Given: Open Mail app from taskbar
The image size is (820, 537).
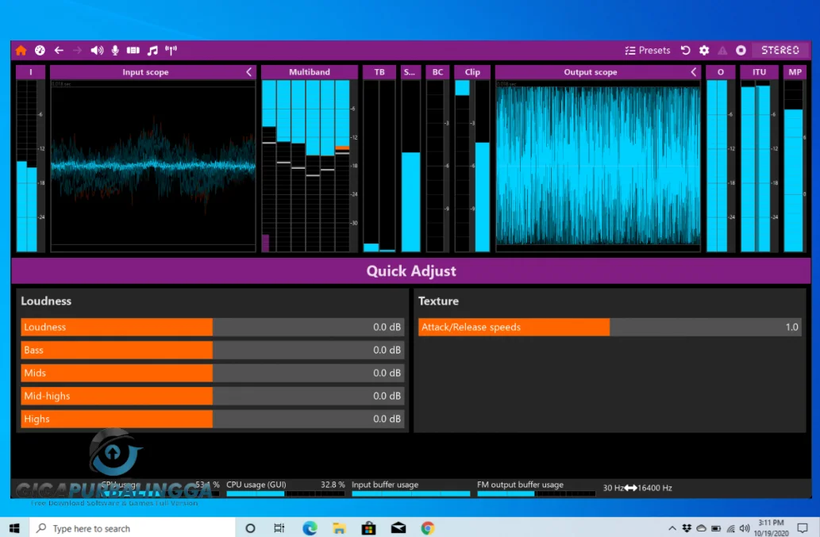Looking at the screenshot, I should (x=398, y=528).
